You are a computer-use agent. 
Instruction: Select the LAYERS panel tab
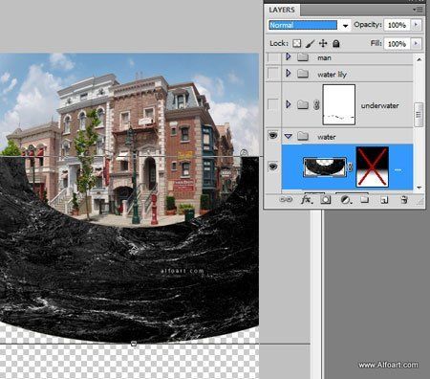pyautogui.click(x=282, y=10)
